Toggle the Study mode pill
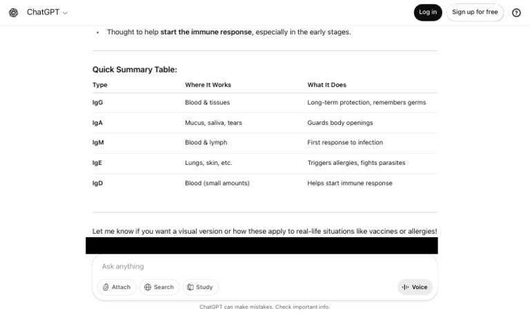Image resolution: width=530 pixels, height=320 pixels. [x=200, y=287]
